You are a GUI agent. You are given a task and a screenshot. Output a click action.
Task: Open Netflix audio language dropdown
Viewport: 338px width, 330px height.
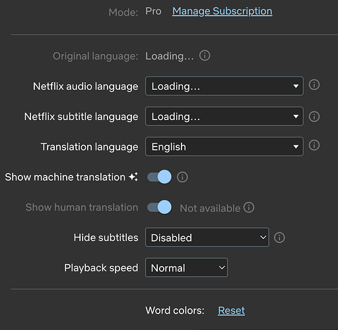pyautogui.click(x=224, y=86)
